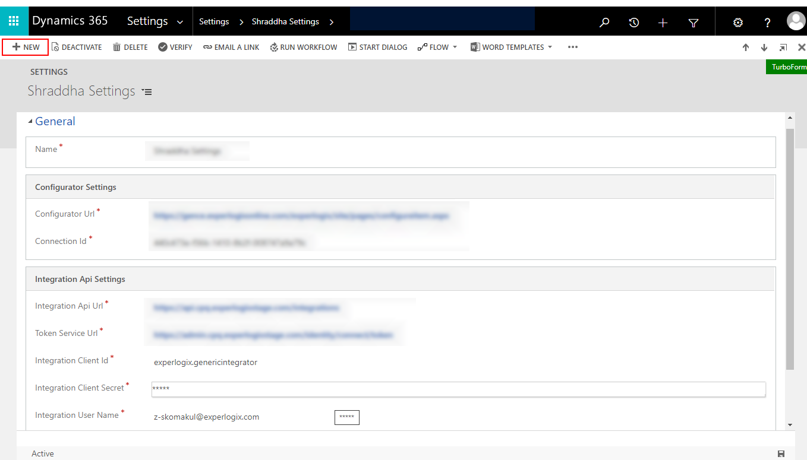
Task: Click the save icon in status bar
Action: pyautogui.click(x=781, y=454)
